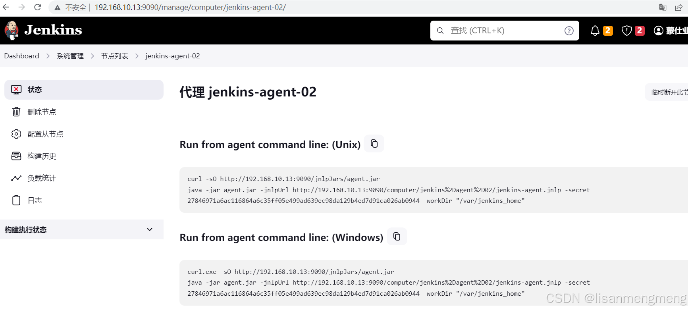Go to Dashboard breadcrumb
The image size is (688, 310).
click(x=21, y=56)
